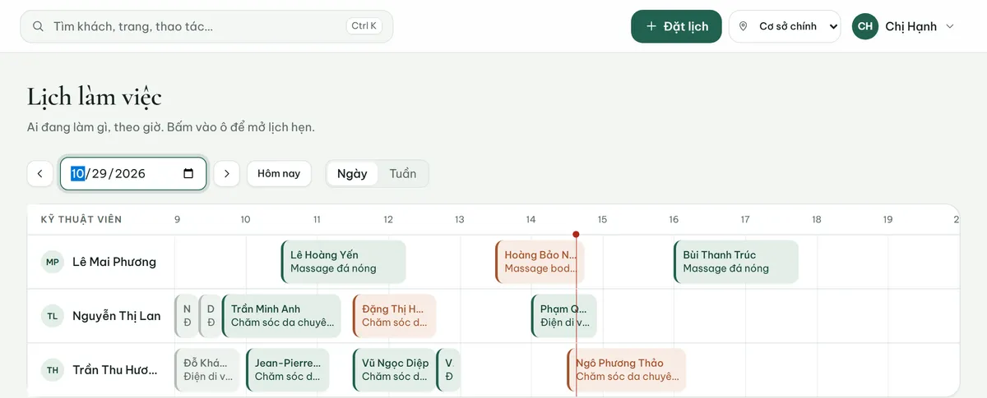Open Hoàng Bảo N... Massage body appointment
987x398 pixels.
point(539,262)
